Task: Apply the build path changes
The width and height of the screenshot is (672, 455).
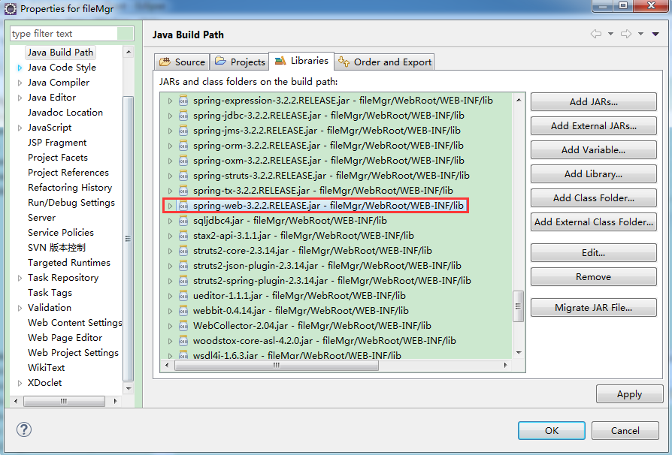Action: coord(630,393)
